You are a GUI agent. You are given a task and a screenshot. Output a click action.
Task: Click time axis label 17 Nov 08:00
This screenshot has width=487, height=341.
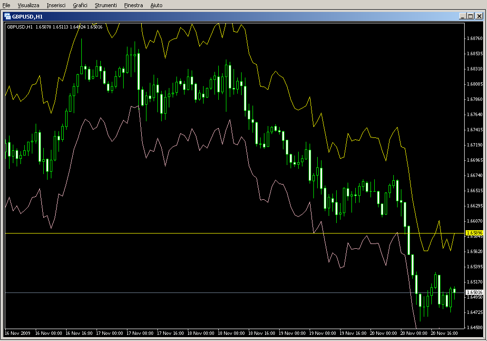[140, 333]
